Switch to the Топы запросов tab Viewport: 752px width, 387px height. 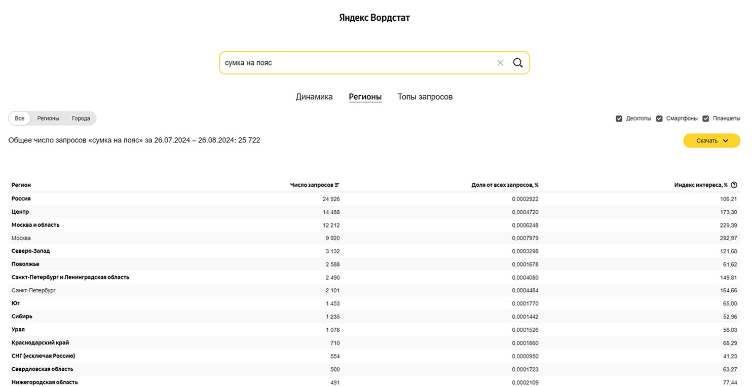425,97
